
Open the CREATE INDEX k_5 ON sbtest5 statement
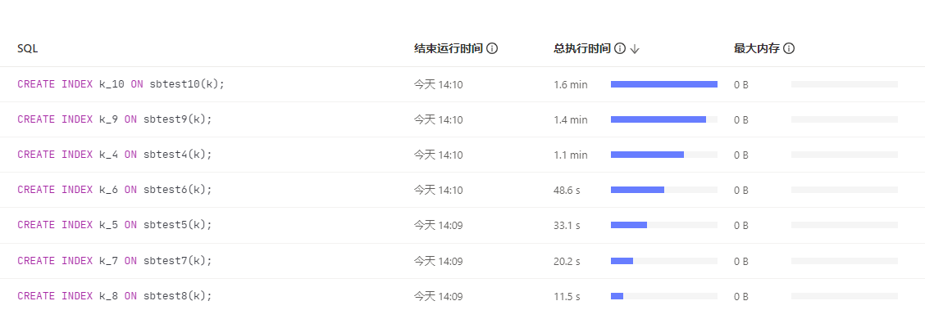(115, 225)
